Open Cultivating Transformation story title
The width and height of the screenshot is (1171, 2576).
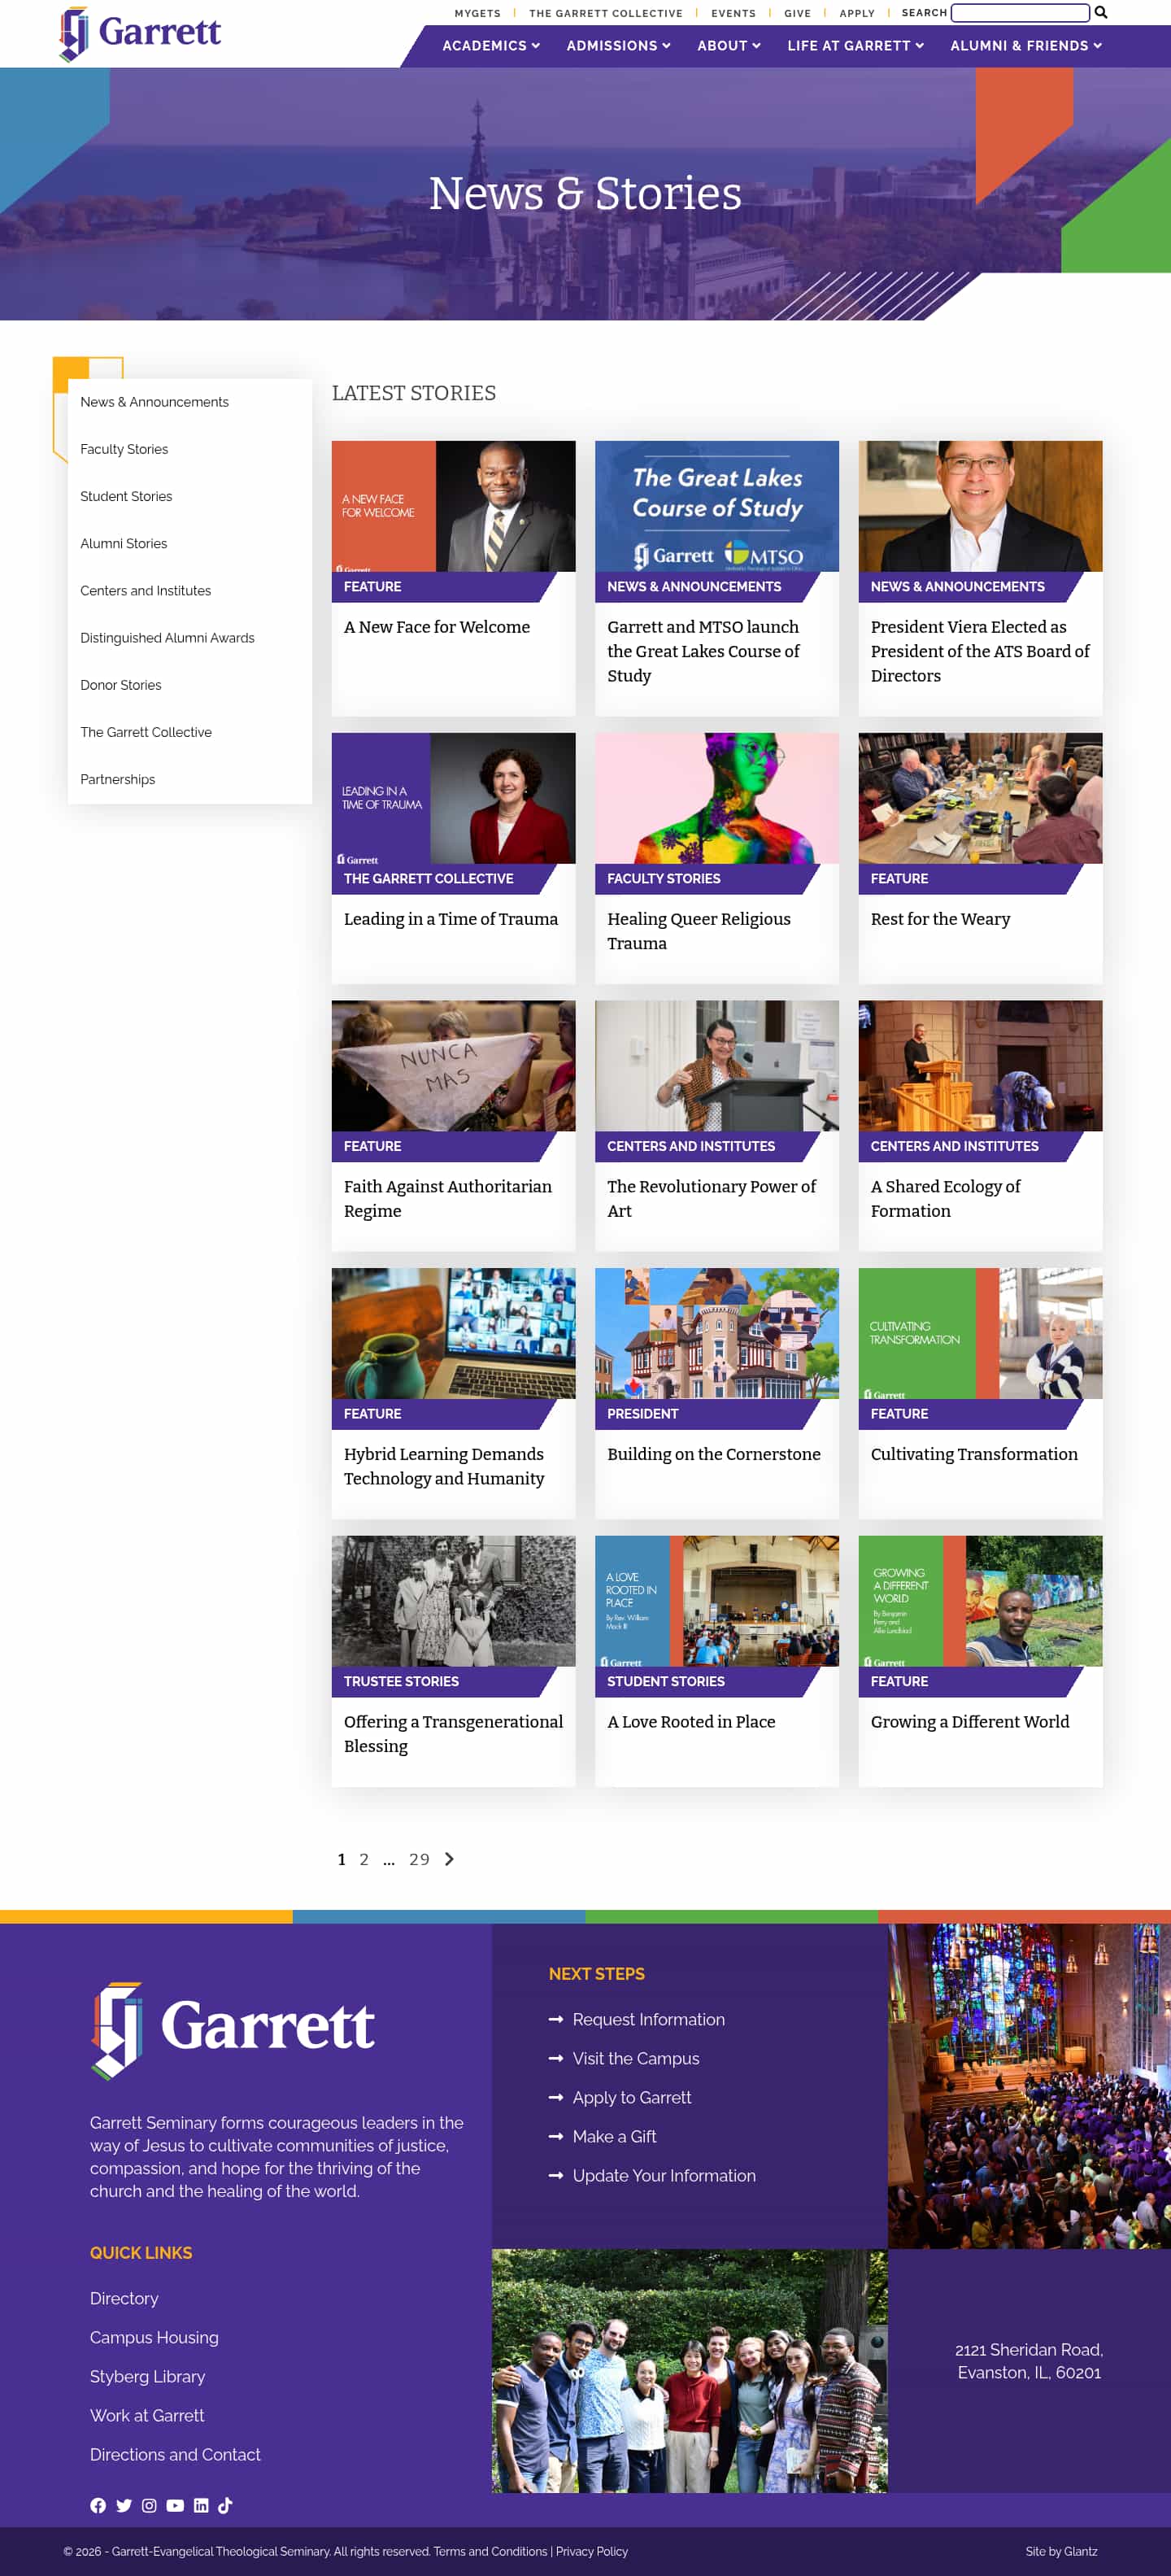click(x=974, y=1454)
